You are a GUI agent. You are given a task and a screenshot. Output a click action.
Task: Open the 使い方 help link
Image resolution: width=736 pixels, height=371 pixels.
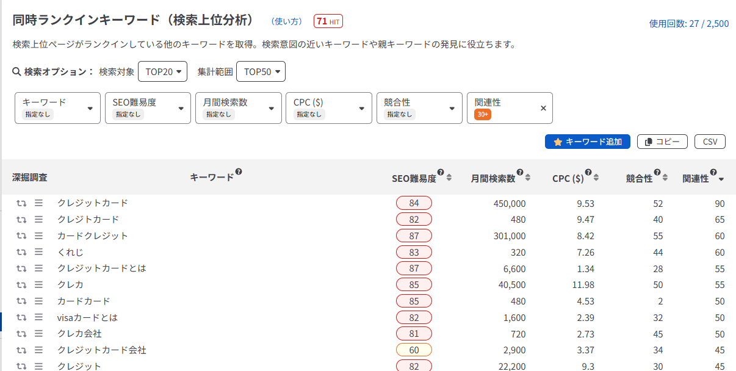coord(287,21)
